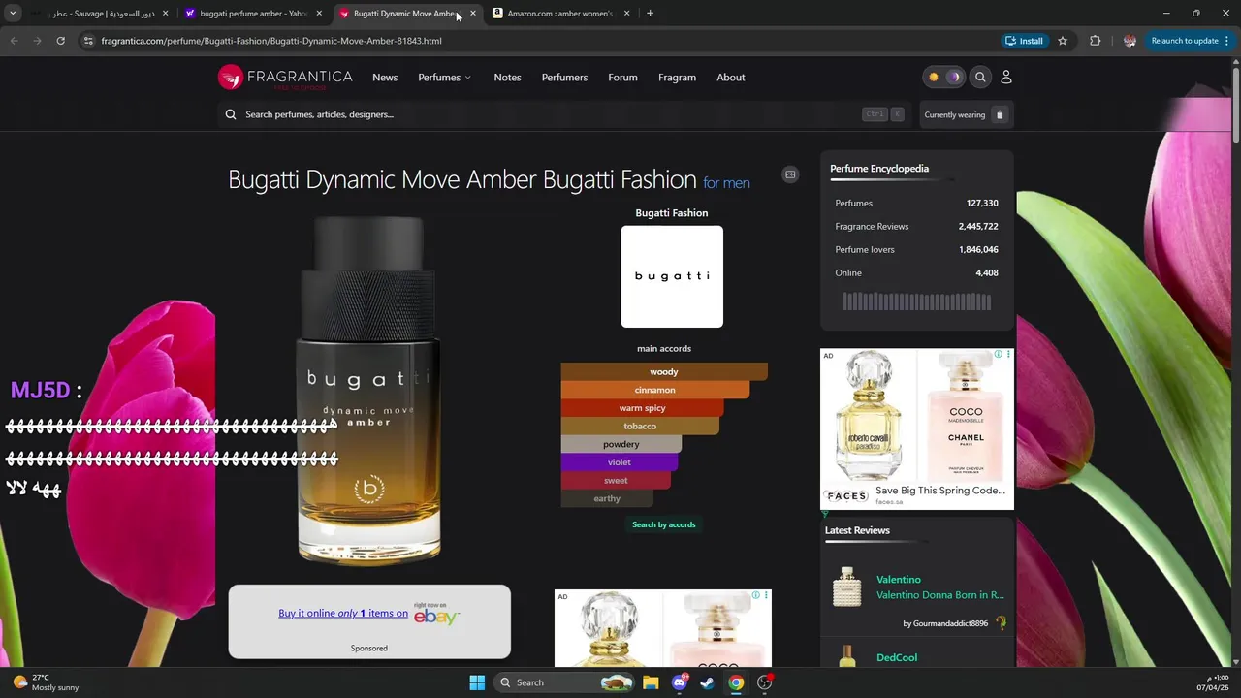
Task: Click the page vertical scrollbar
Action: [x=1235, y=107]
